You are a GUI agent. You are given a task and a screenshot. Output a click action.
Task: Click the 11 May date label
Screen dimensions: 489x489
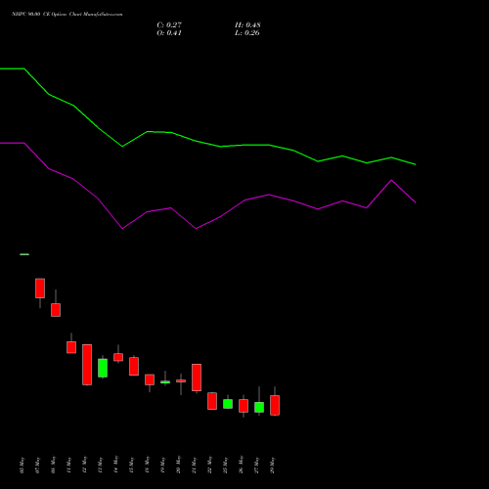(69, 465)
